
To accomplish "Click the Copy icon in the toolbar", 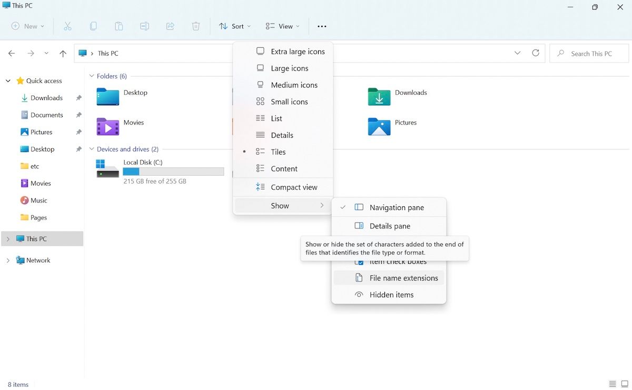I will pyautogui.click(x=93, y=26).
